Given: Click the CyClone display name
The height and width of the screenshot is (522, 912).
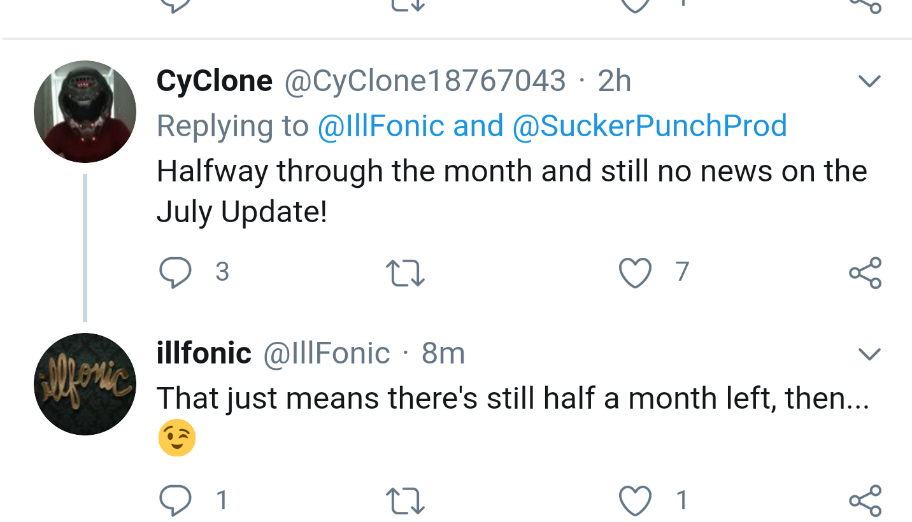Looking at the screenshot, I should click(214, 81).
